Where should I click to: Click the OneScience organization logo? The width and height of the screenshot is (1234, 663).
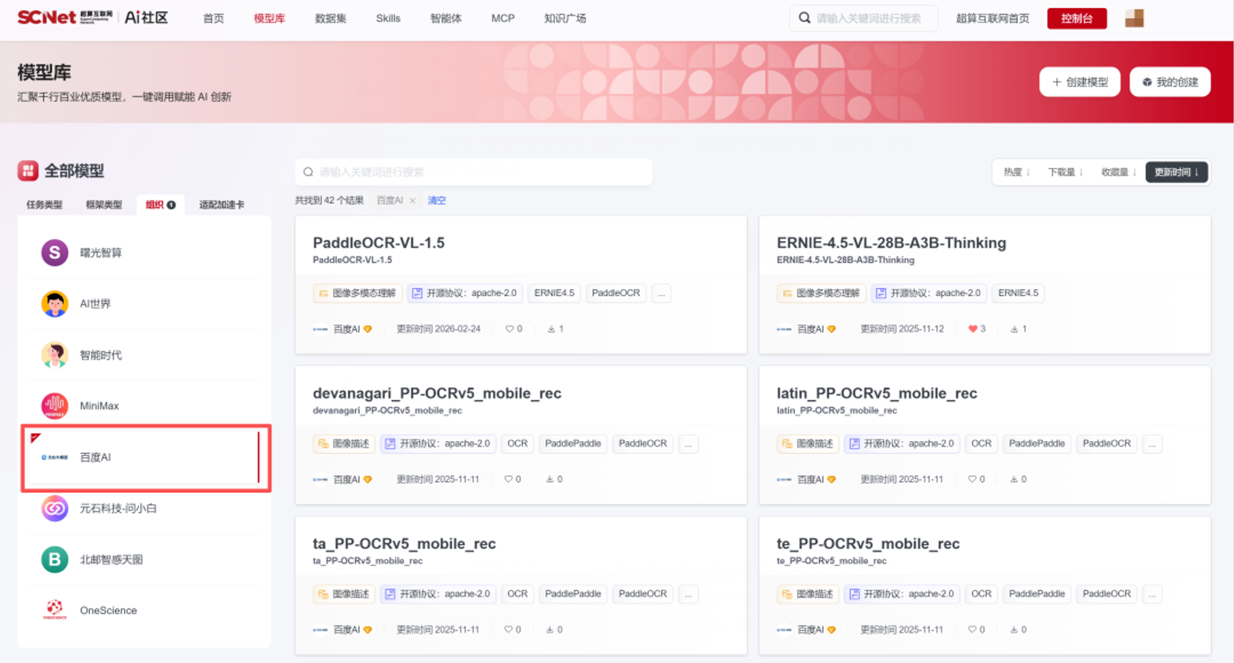pyautogui.click(x=55, y=610)
